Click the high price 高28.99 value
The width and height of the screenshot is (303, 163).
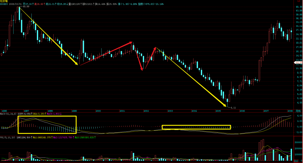(39, 4)
